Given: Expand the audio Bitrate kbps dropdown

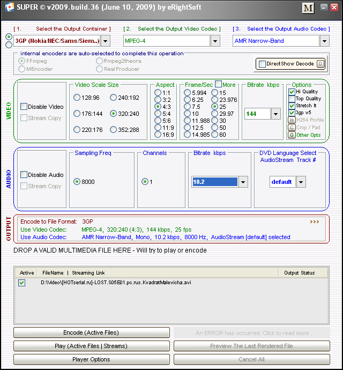Looking at the screenshot, I should tap(243, 182).
